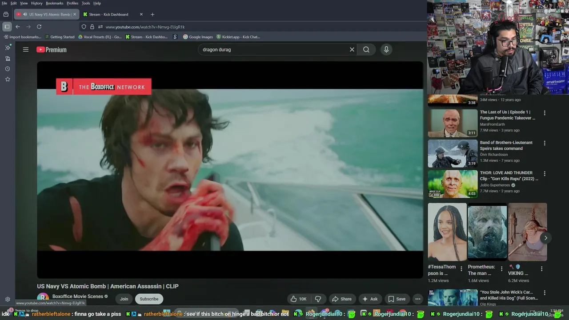Open the Help menu
569x320 pixels.
[x=97, y=3]
